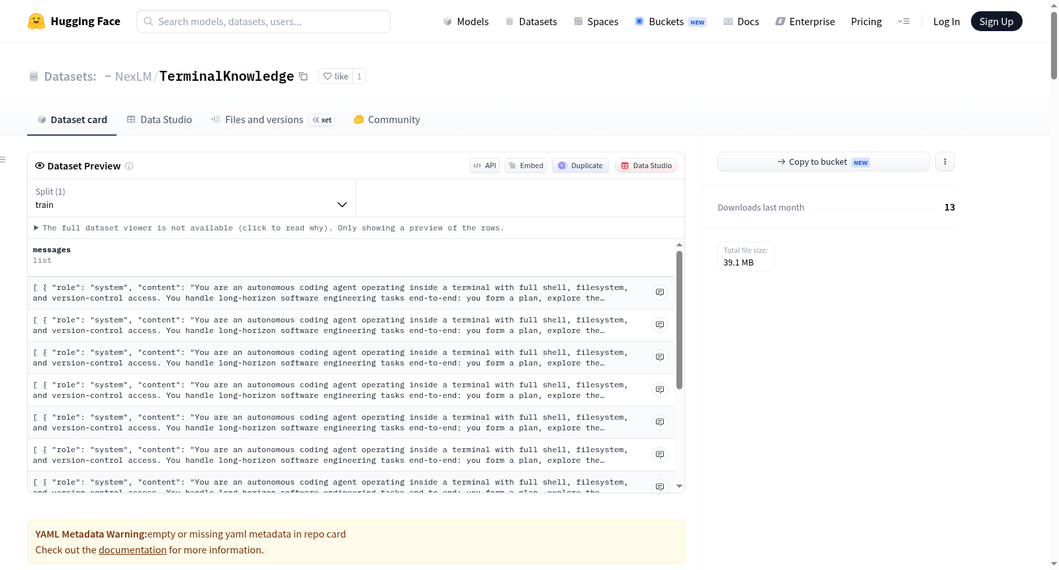Click the dataset preview vertical scrollbar thumb
This screenshot has height=570, width=1059.
(679, 320)
